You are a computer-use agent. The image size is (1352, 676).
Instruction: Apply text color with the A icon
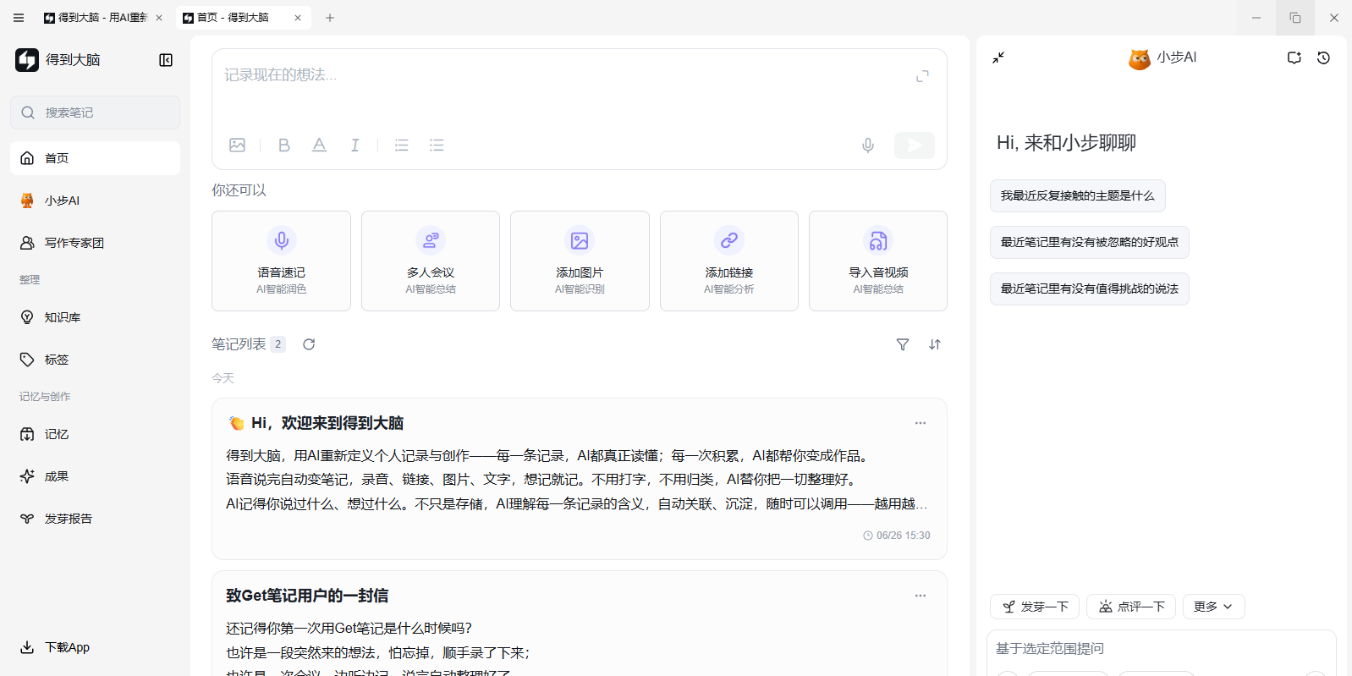(x=319, y=146)
